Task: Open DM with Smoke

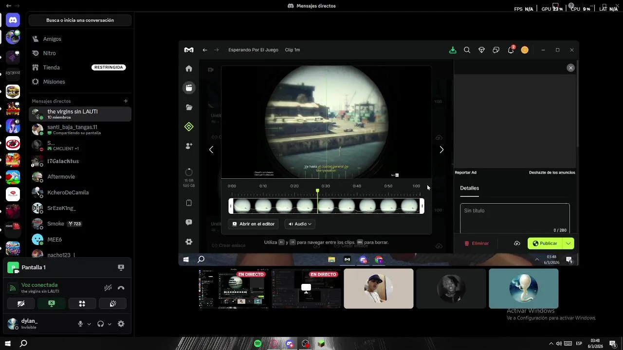Action: tap(80, 224)
